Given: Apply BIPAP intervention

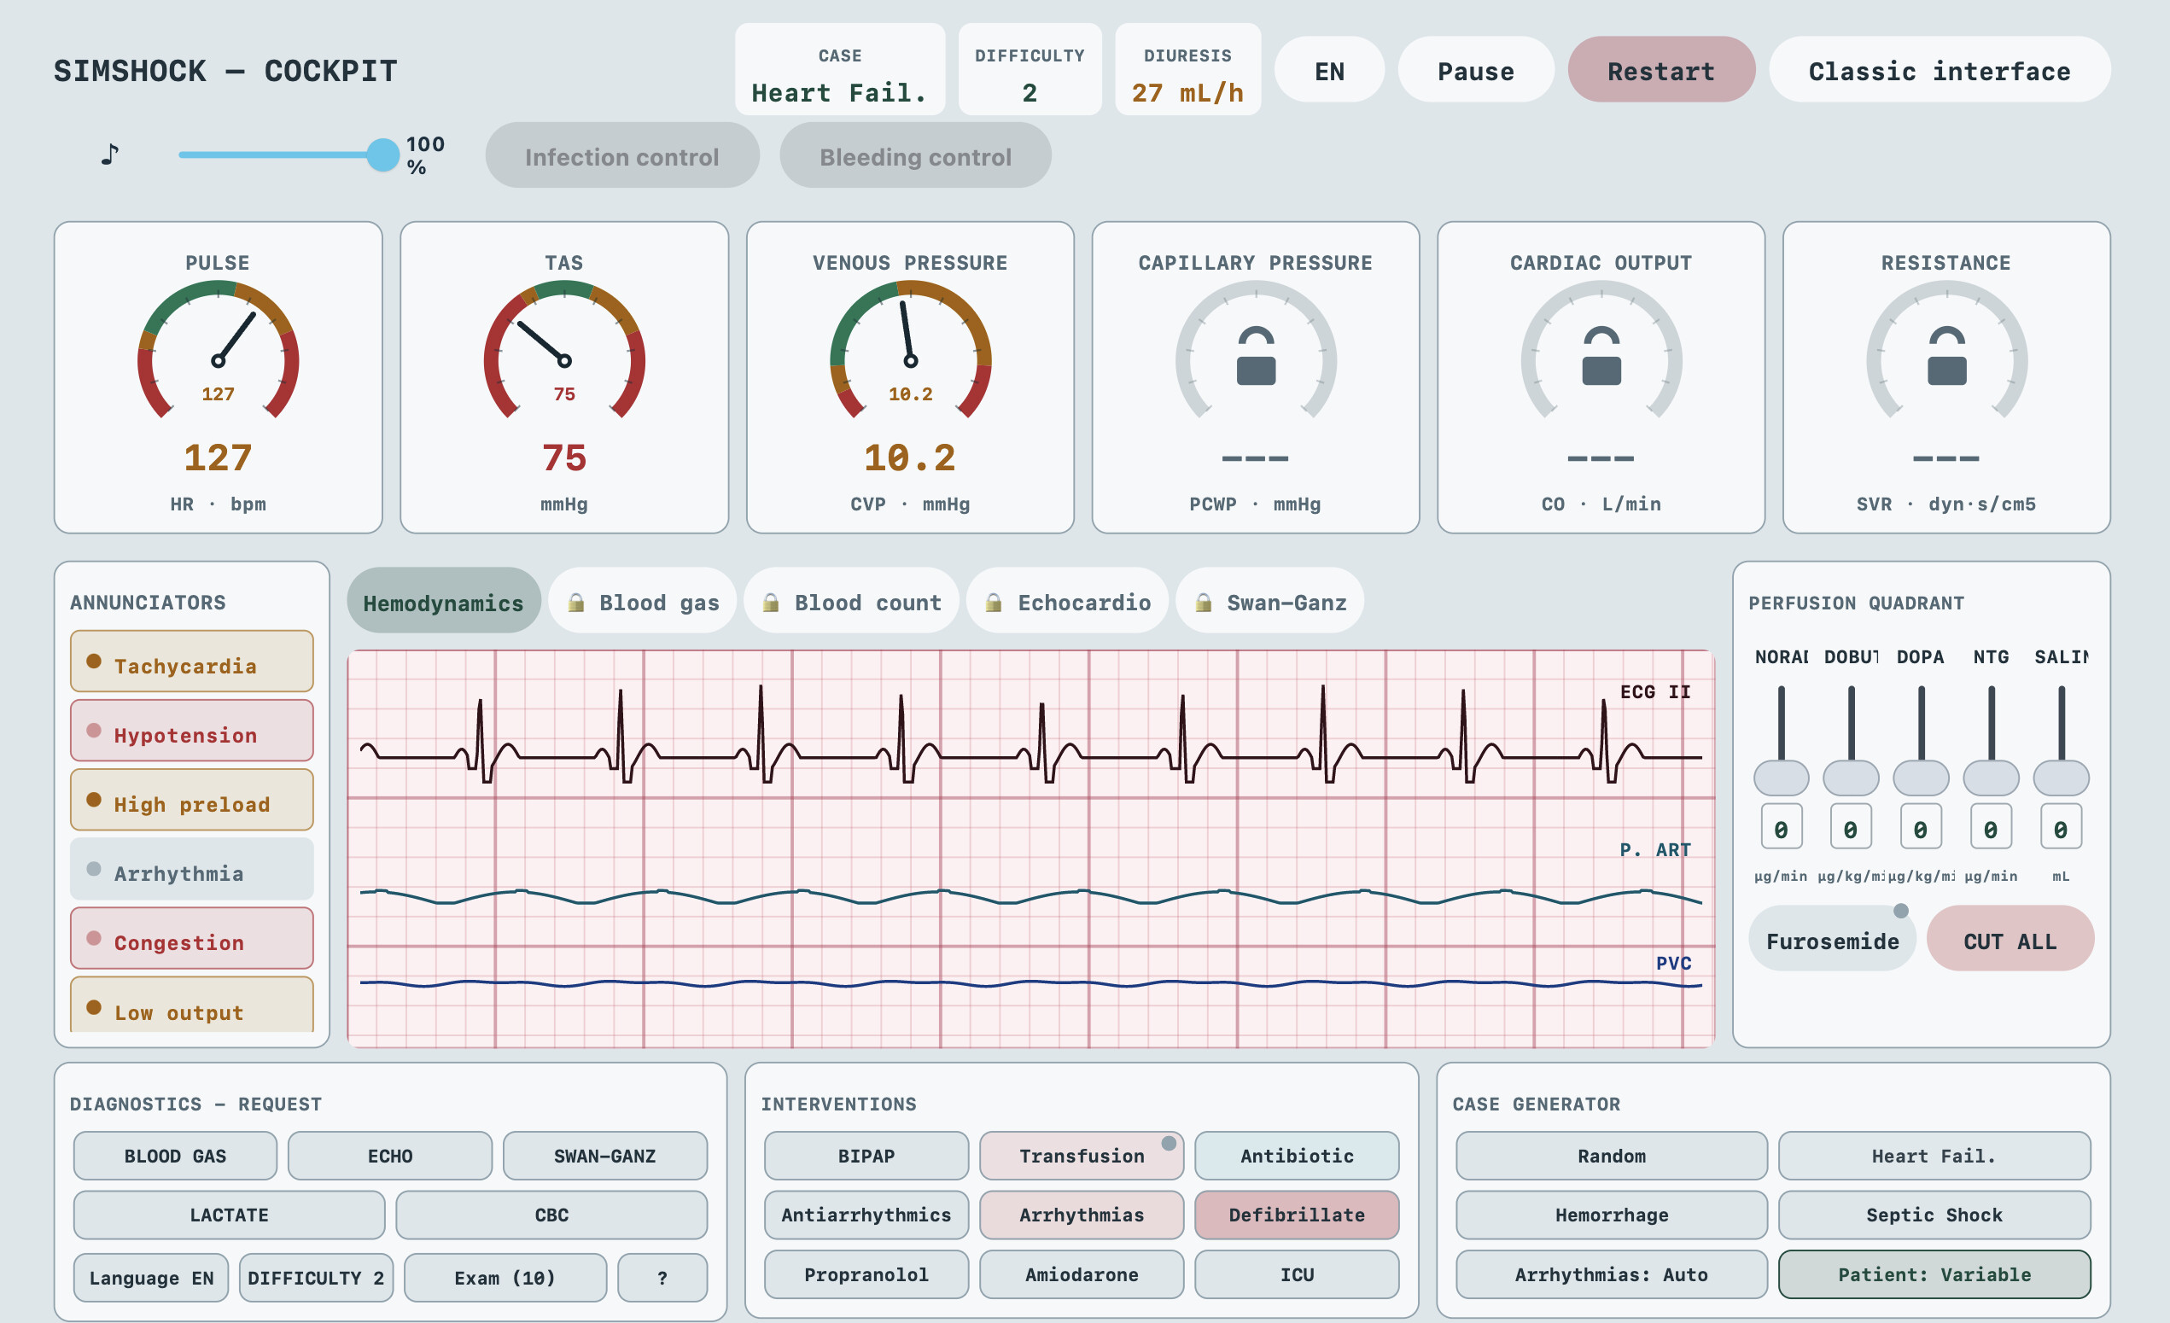Looking at the screenshot, I should (x=866, y=1156).
